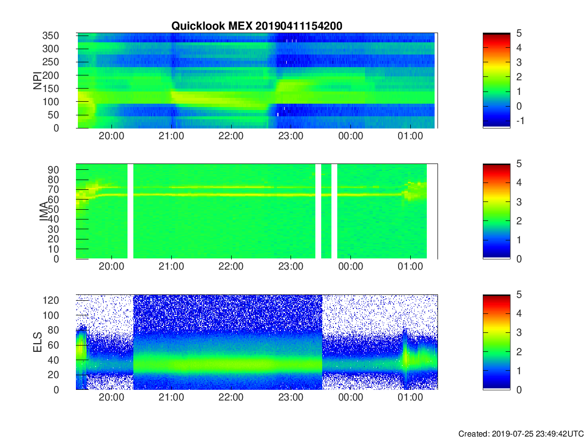Click the '01:00' time label under the NPI panel
Viewport: 584px width, 438px height.
coord(410,137)
